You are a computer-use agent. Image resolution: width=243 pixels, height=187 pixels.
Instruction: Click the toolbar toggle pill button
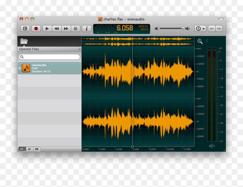click(221, 19)
